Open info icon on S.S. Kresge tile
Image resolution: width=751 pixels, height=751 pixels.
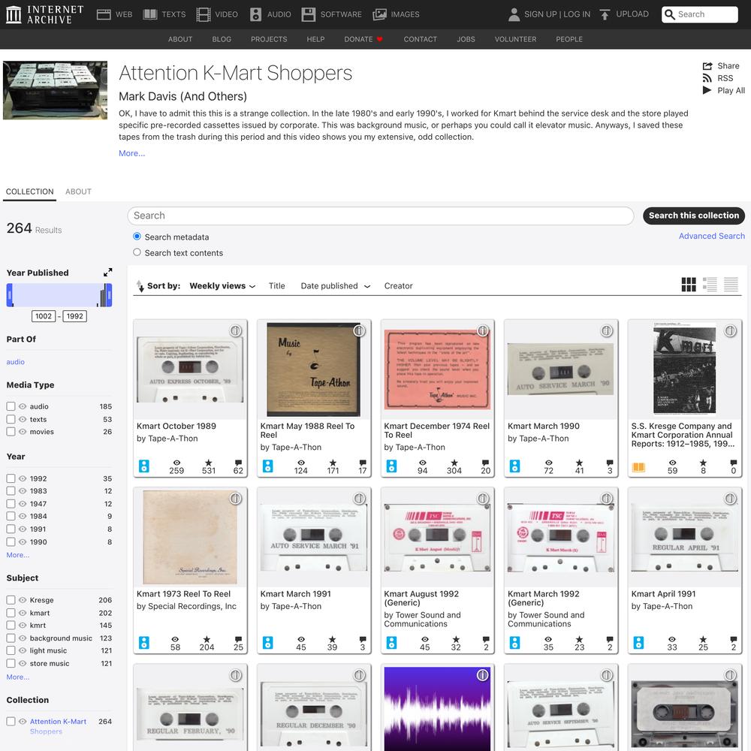pos(730,330)
